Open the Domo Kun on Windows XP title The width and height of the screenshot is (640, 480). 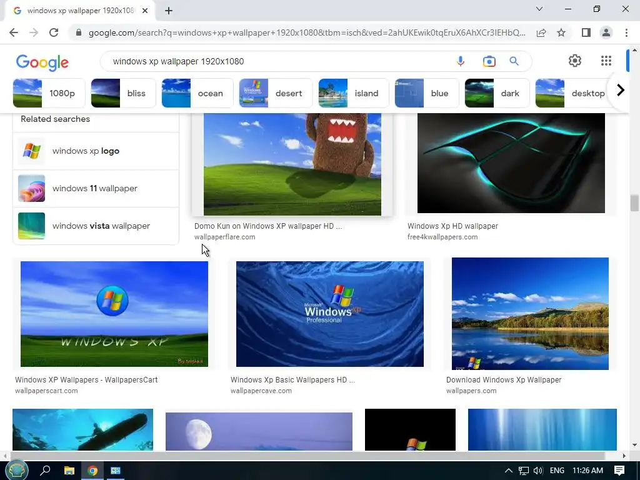click(x=268, y=226)
